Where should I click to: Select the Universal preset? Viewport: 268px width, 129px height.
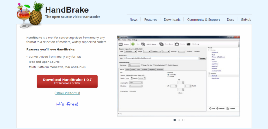point(215,52)
